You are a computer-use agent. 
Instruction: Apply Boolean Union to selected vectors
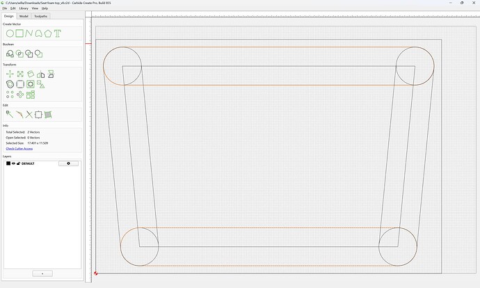(10, 54)
